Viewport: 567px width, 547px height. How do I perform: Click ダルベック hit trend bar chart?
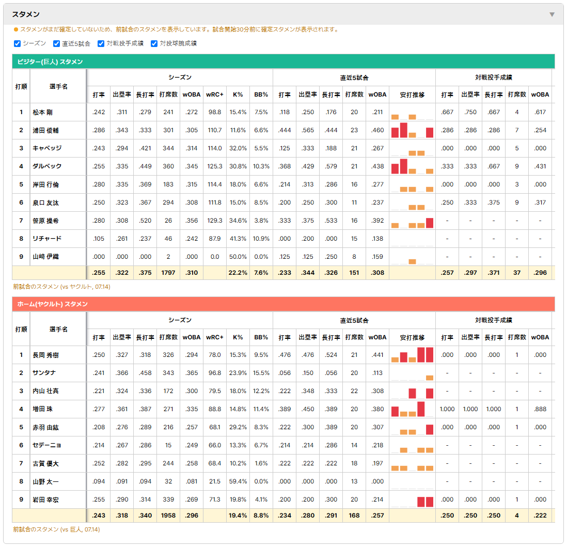(x=412, y=166)
